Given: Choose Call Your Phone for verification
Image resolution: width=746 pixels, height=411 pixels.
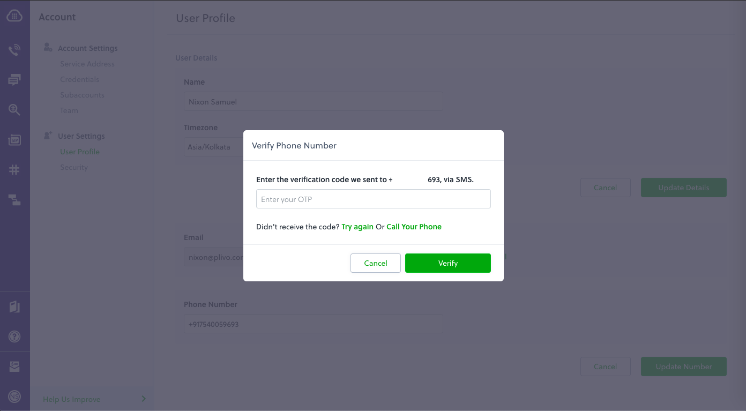Looking at the screenshot, I should (x=414, y=227).
